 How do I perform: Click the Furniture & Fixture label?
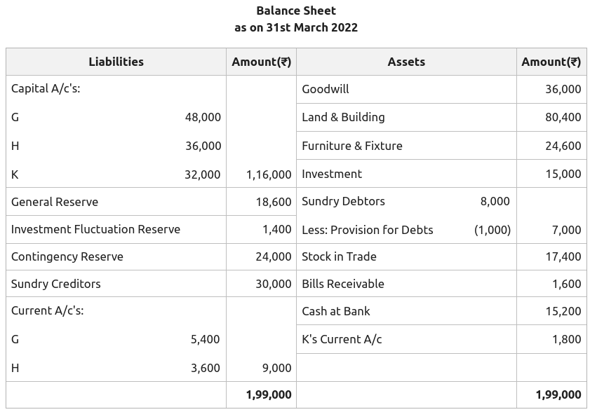click(351, 146)
